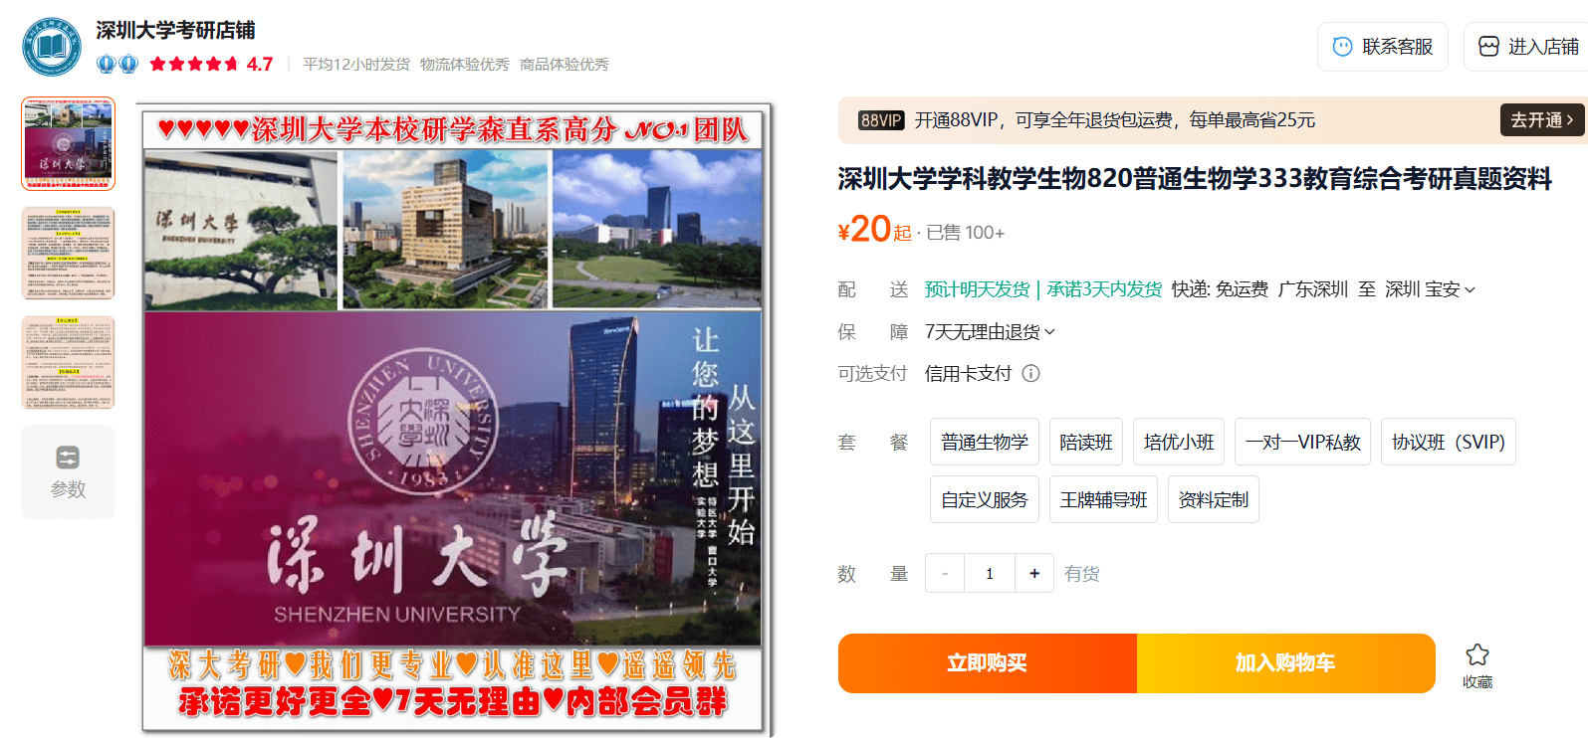This screenshot has width=1588, height=738.
Task: Click 去开通 to activate 88VIP
Action: point(1542,120)
